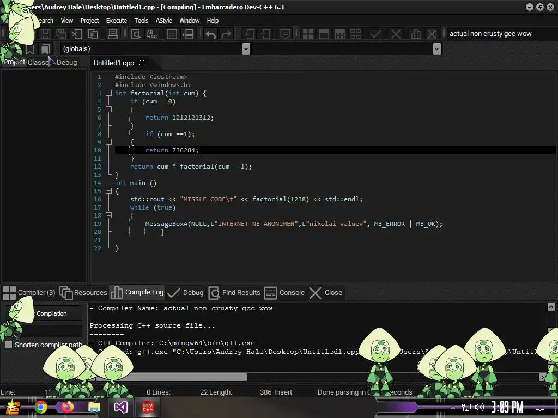
Task: Collapse the code fold marker at line 5
Action: point(109,109)
